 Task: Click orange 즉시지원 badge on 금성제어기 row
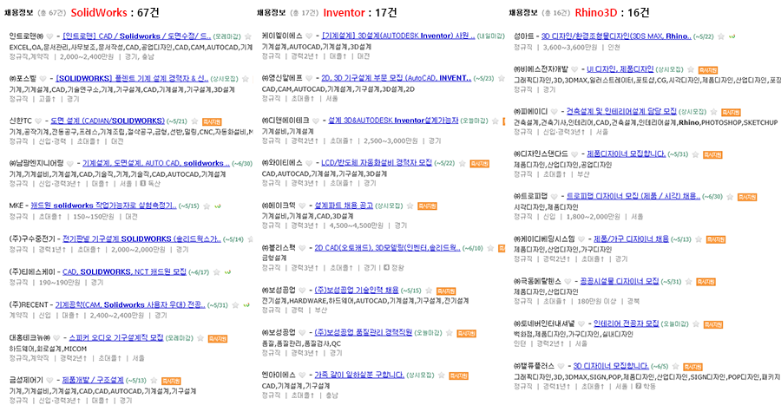[171, 381]
